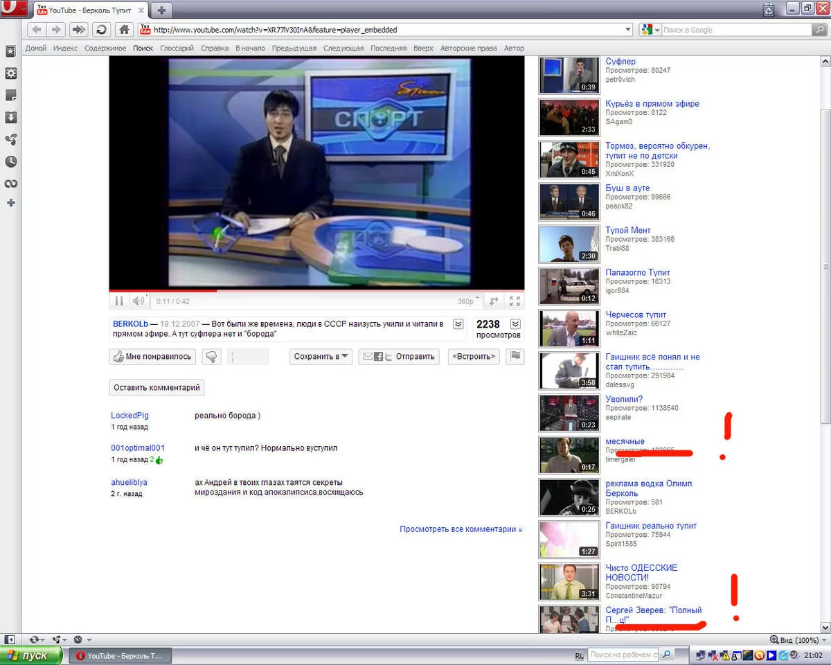Add a panel with the sidebar plus
This screenshot has height=665, width=831.
[x=10, y=203]
